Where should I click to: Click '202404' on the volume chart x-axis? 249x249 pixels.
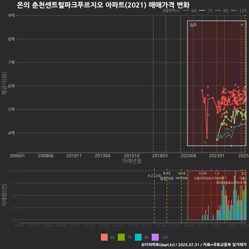[x=232, y=225]
